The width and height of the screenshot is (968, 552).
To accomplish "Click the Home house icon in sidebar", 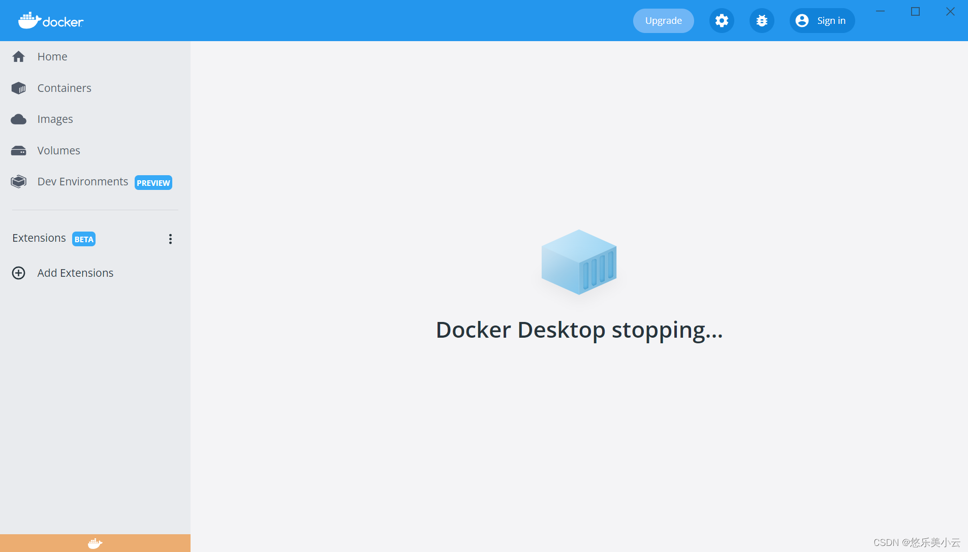I will (19, 57).
